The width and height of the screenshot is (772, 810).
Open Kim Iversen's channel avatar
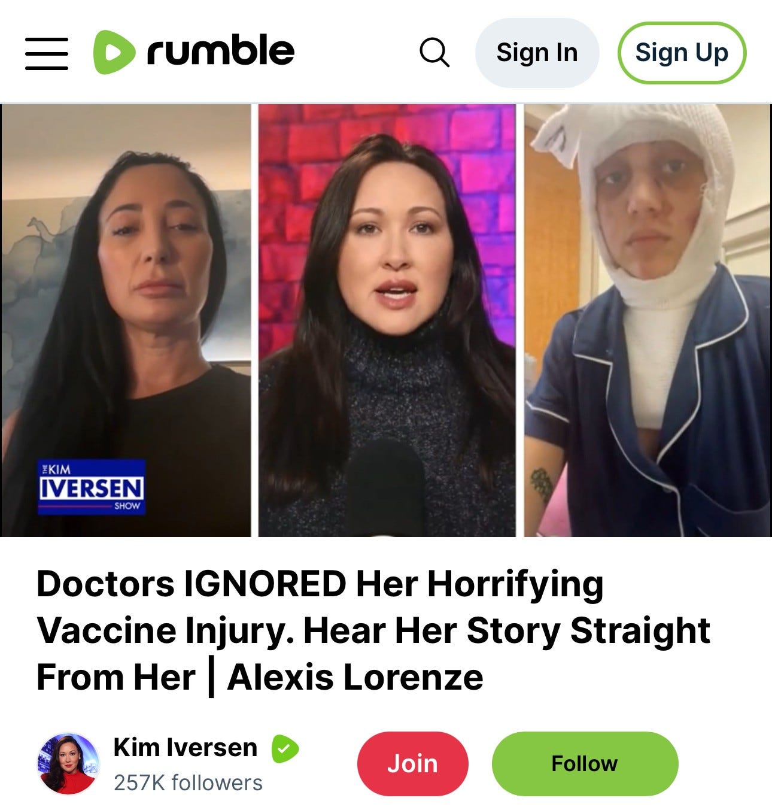68,764
